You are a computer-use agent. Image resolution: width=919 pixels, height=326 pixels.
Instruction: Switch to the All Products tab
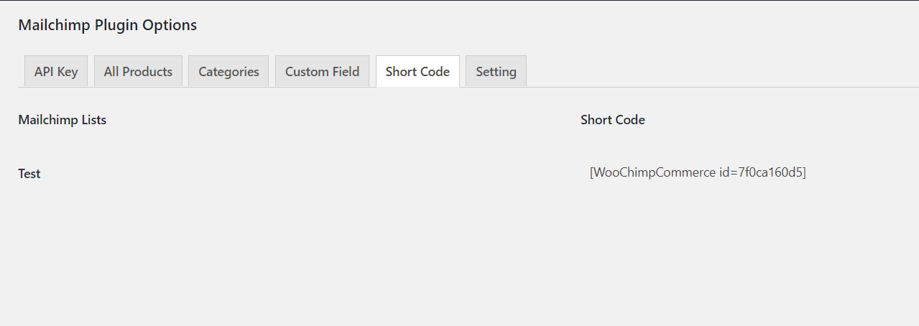point(138,72)
